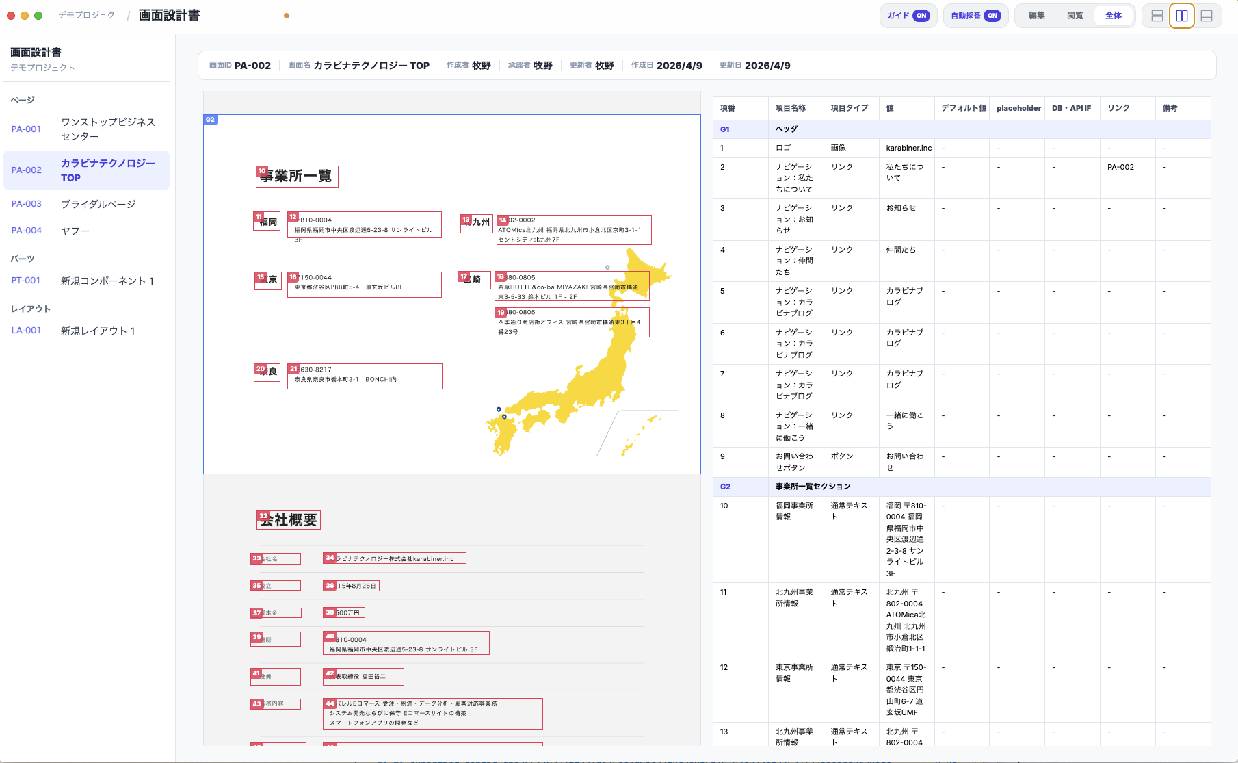The width and height of the screenshot is (1238, 763).
Task: Select page PA-002 カラビナテクノロジー TOP
Action: (86, 170)
